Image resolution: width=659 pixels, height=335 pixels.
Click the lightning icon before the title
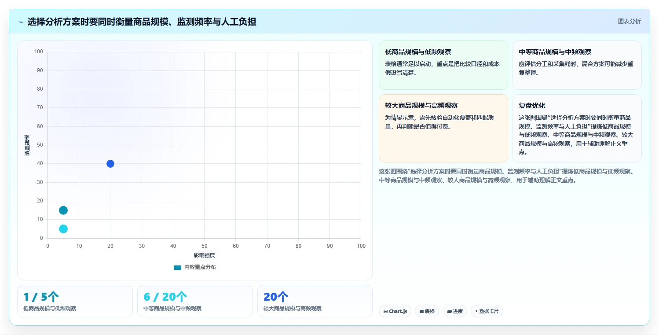(21, 22)
